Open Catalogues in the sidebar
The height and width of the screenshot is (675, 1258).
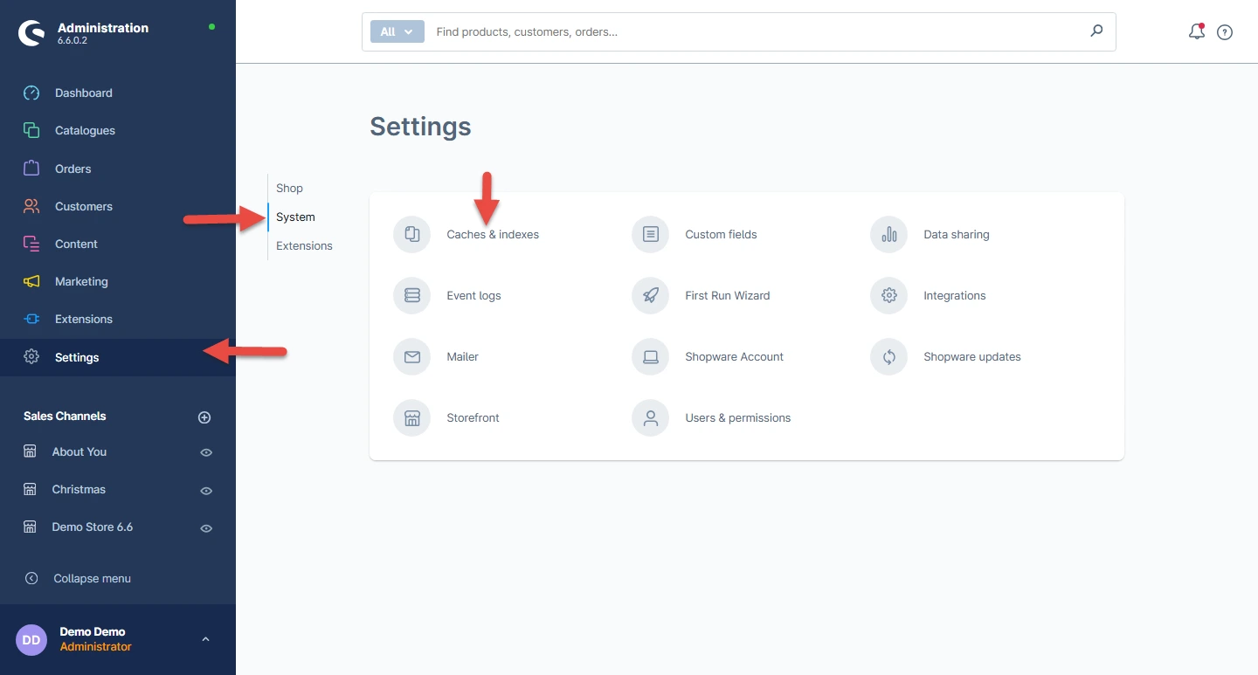85,130
